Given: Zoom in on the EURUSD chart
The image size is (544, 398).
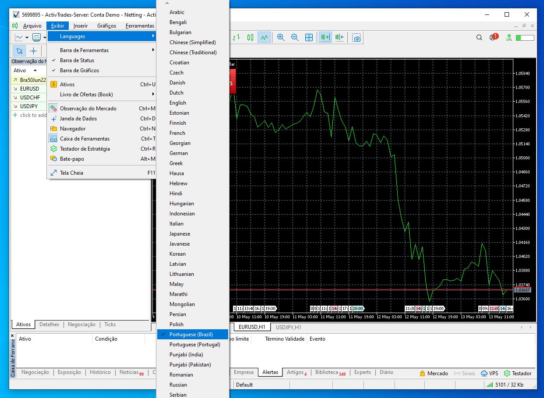Looking at the screenshot, I should coord(280,37).
